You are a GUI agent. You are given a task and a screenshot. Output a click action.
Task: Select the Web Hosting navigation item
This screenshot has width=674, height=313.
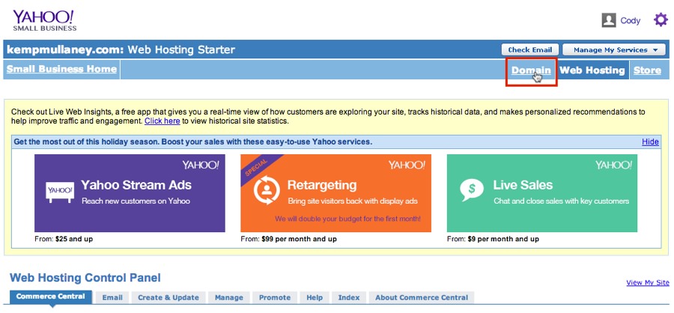pos(592,70)
